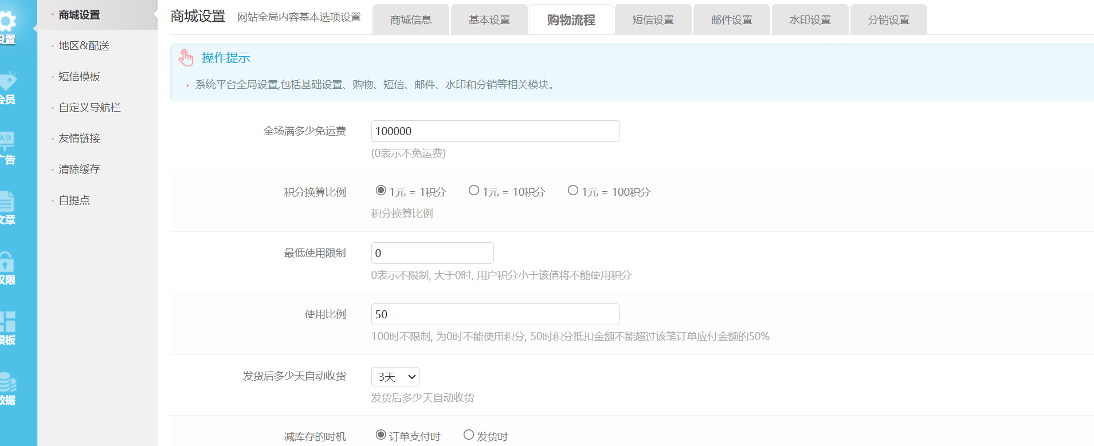Screen dimensions: 1094x446
Task: Choose 订单支付时 for stock deduction timing
Action: 381,435
